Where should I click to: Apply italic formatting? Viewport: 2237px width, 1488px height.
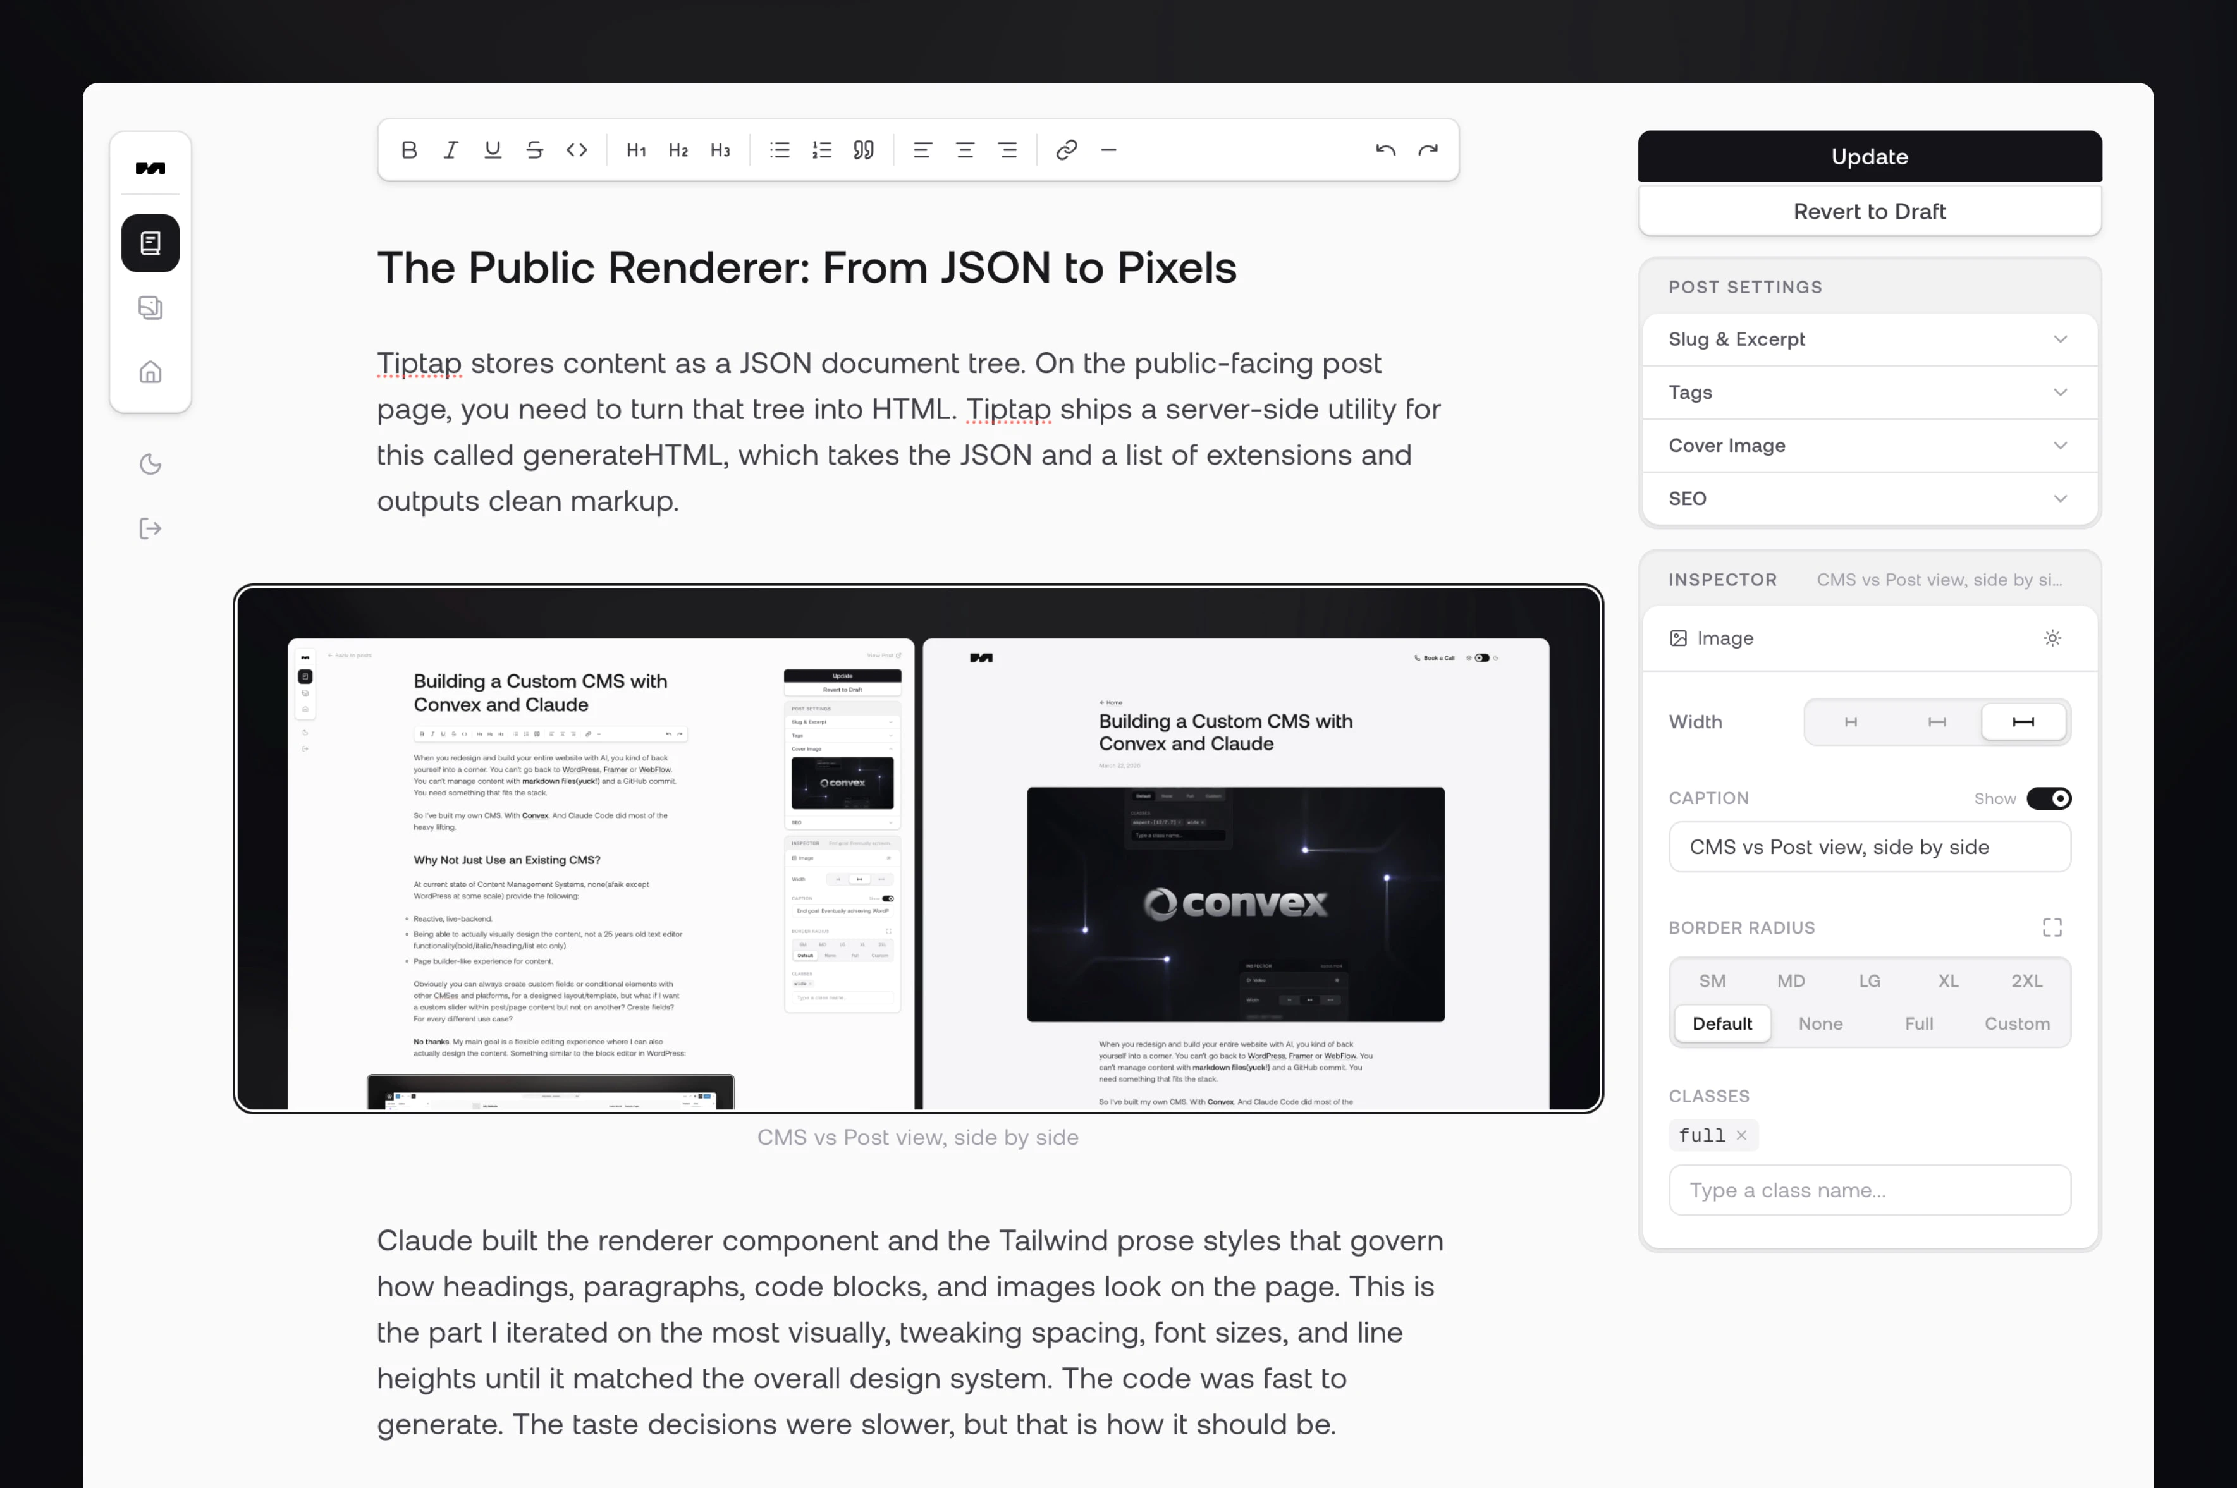pos(451,150)
